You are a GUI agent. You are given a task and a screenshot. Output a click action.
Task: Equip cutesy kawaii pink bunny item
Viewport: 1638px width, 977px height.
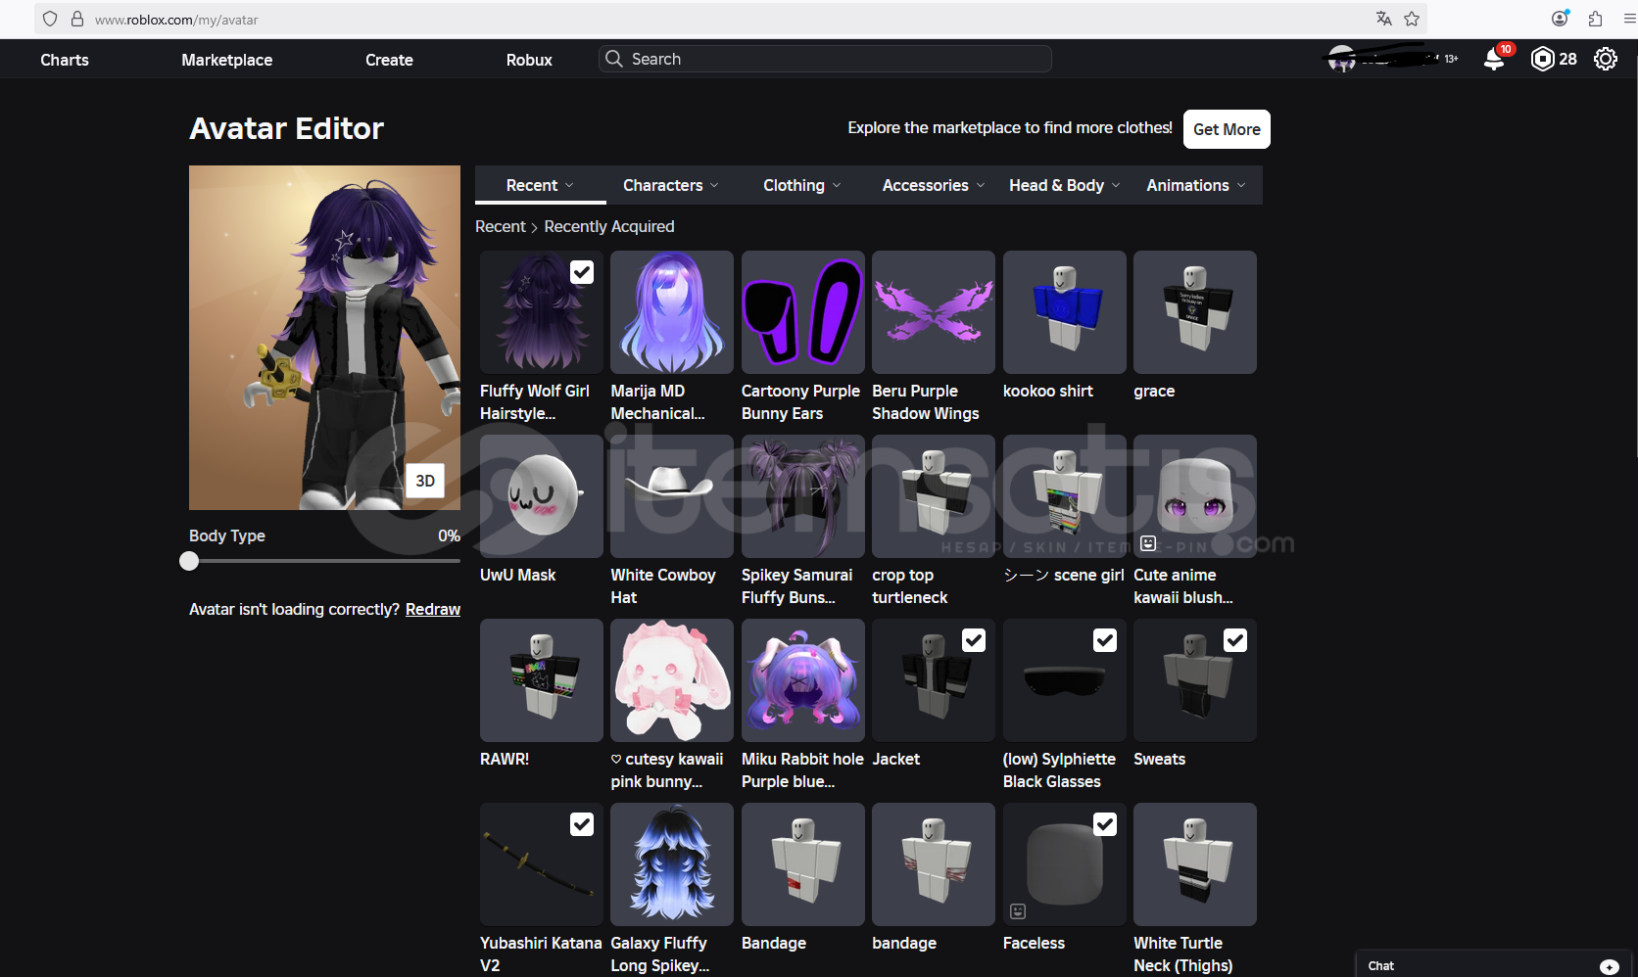(672, 680)
